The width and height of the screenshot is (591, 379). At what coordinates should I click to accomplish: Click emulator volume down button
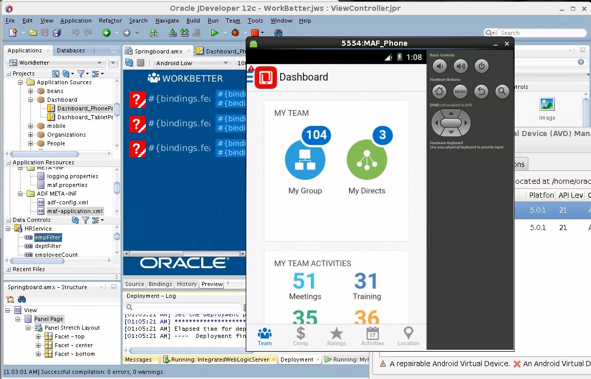point(440,66)
